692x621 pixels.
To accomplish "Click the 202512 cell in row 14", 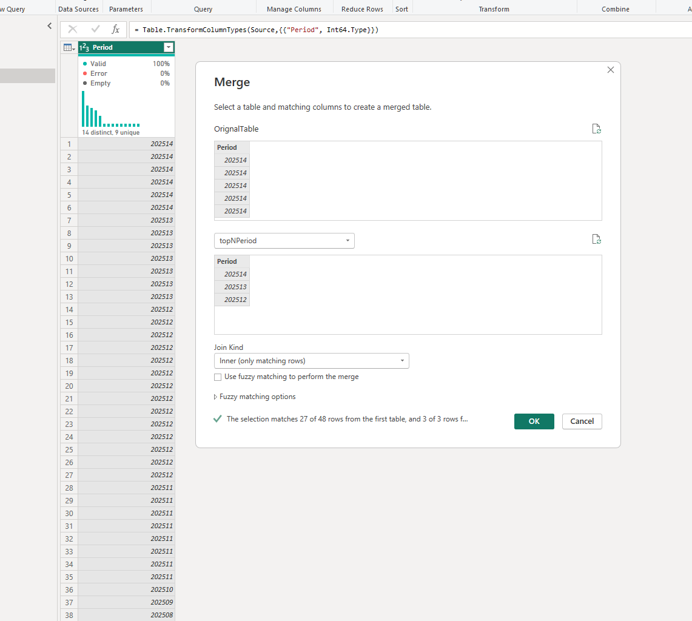I will (x=127, y=309).
